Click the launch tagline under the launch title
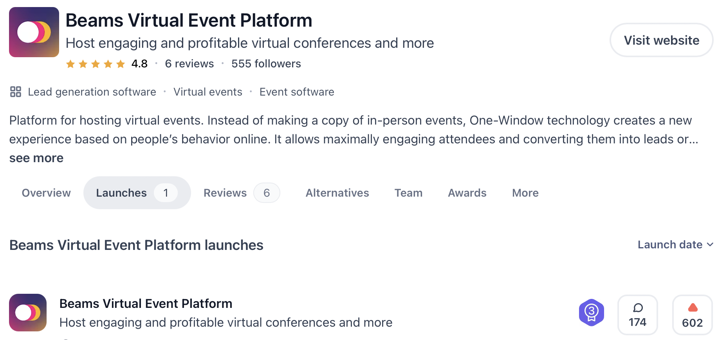The width and height of the screenshot is (718, 340). point(226,322)
